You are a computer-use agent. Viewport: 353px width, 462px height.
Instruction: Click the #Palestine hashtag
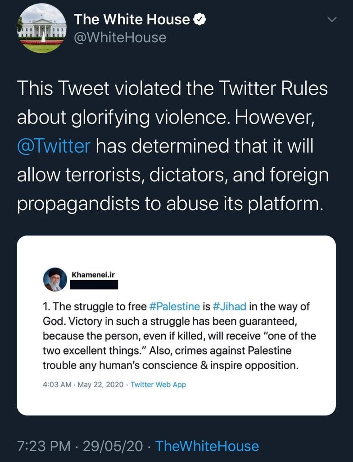(x=174, y=307)
